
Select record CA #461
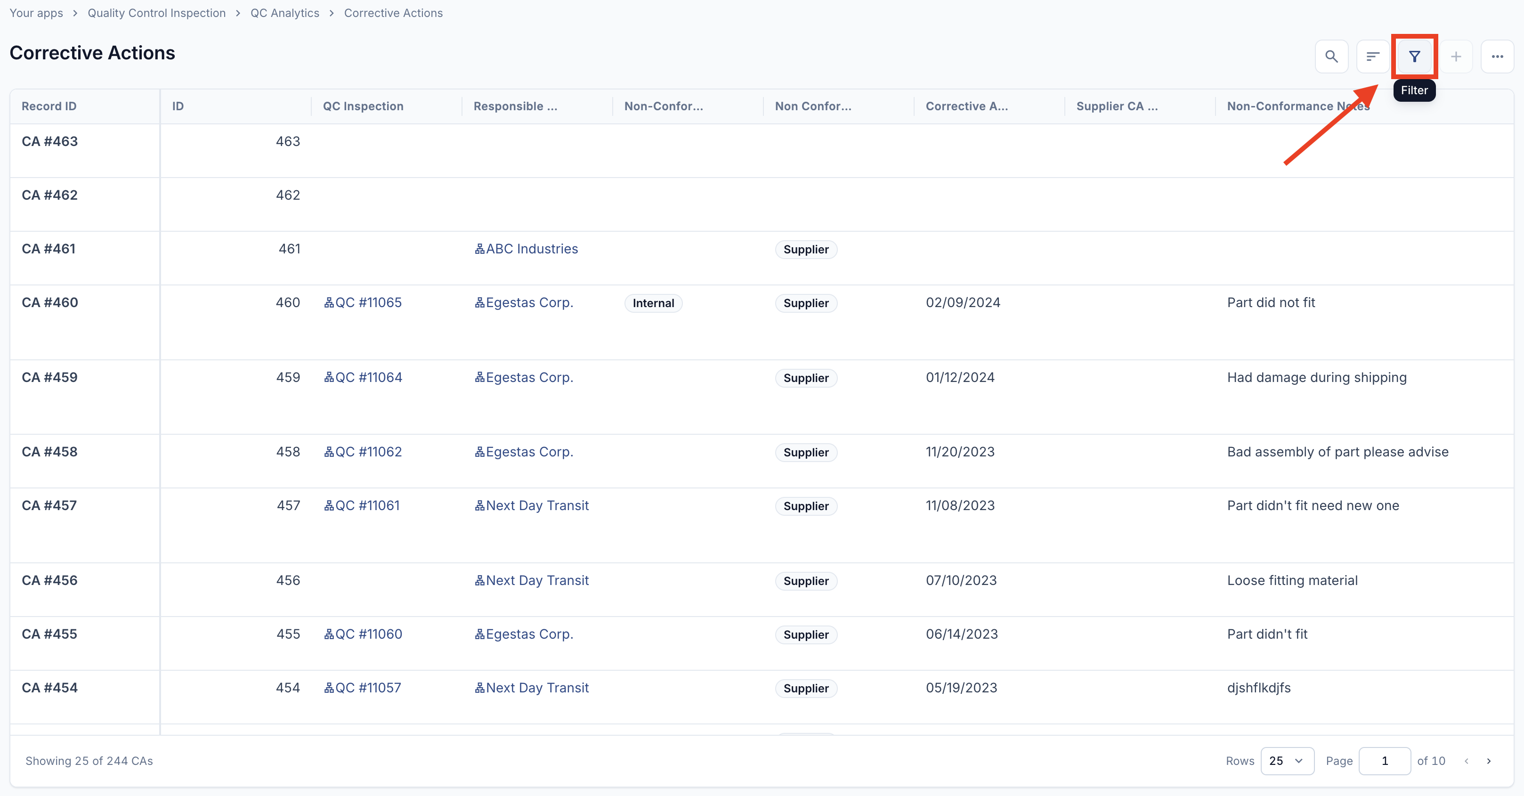(49, 249)
